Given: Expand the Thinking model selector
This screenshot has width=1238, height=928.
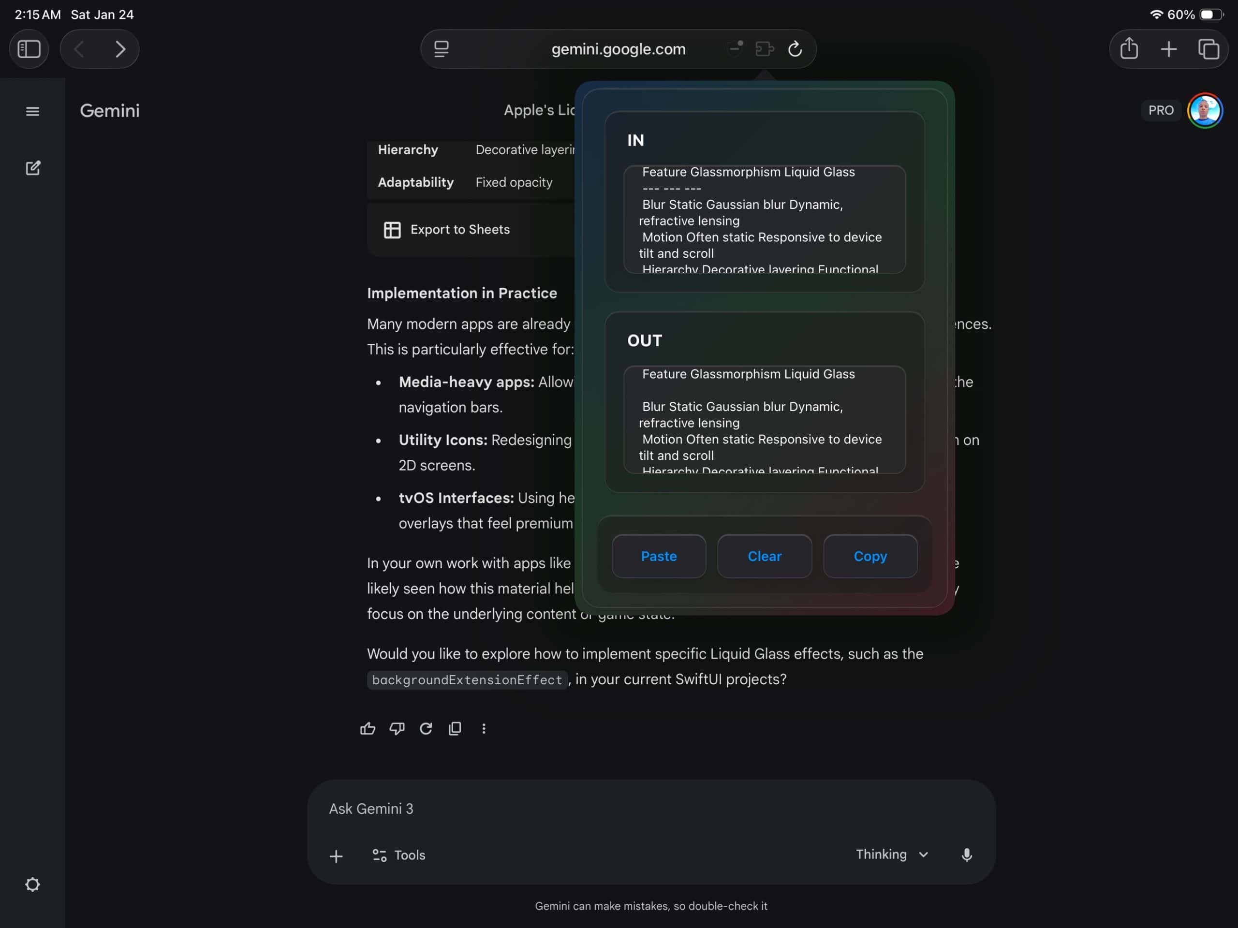Looking at the screenshot, I should pos(892,854).
